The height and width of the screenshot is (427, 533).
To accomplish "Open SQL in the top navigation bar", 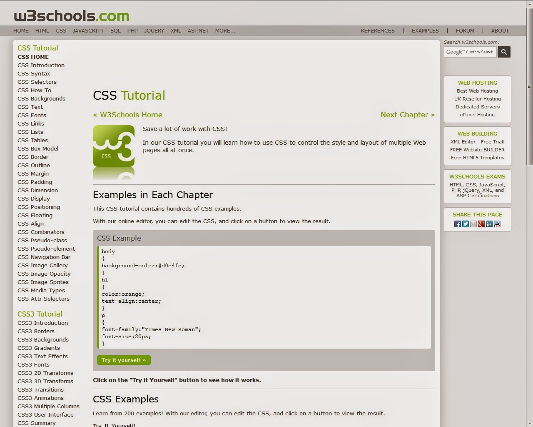I will (x=115, y=30).
